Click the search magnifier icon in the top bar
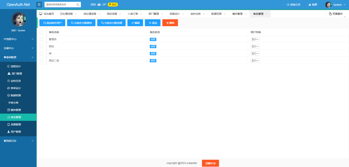The height and width of the screenshot is (167, 349). [x=78, y=5]
